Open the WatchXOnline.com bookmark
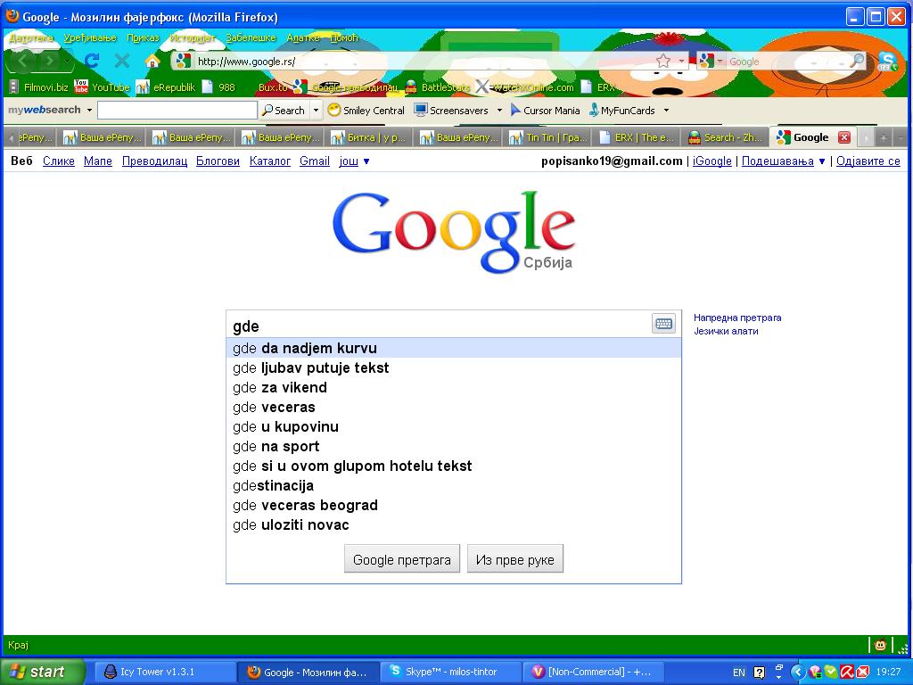The width and height of the screenshot is (913, 685). pyautogui.click(x=524, y=87)
